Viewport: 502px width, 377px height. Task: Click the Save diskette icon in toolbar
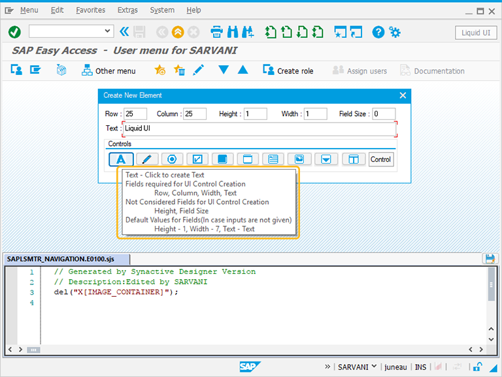(x=139, y=32)
